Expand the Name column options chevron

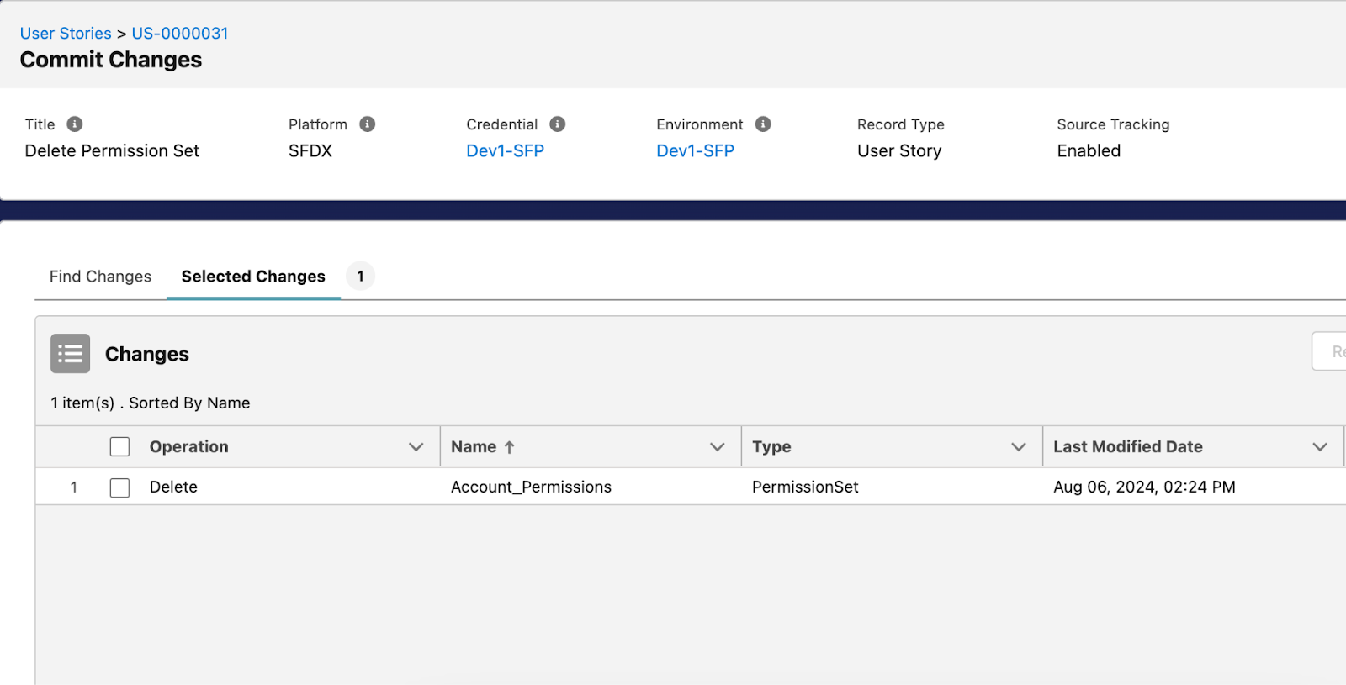pos(717,447)
